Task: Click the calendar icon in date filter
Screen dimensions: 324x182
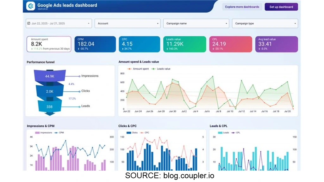Action: point(29,23)
